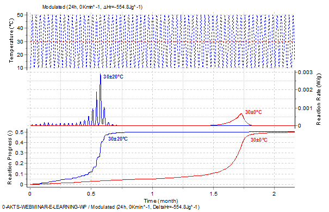Click blue "30±20°C" label in reaction rate plot
The width and height of the screenshot is (329, 212).
point(113,77)
